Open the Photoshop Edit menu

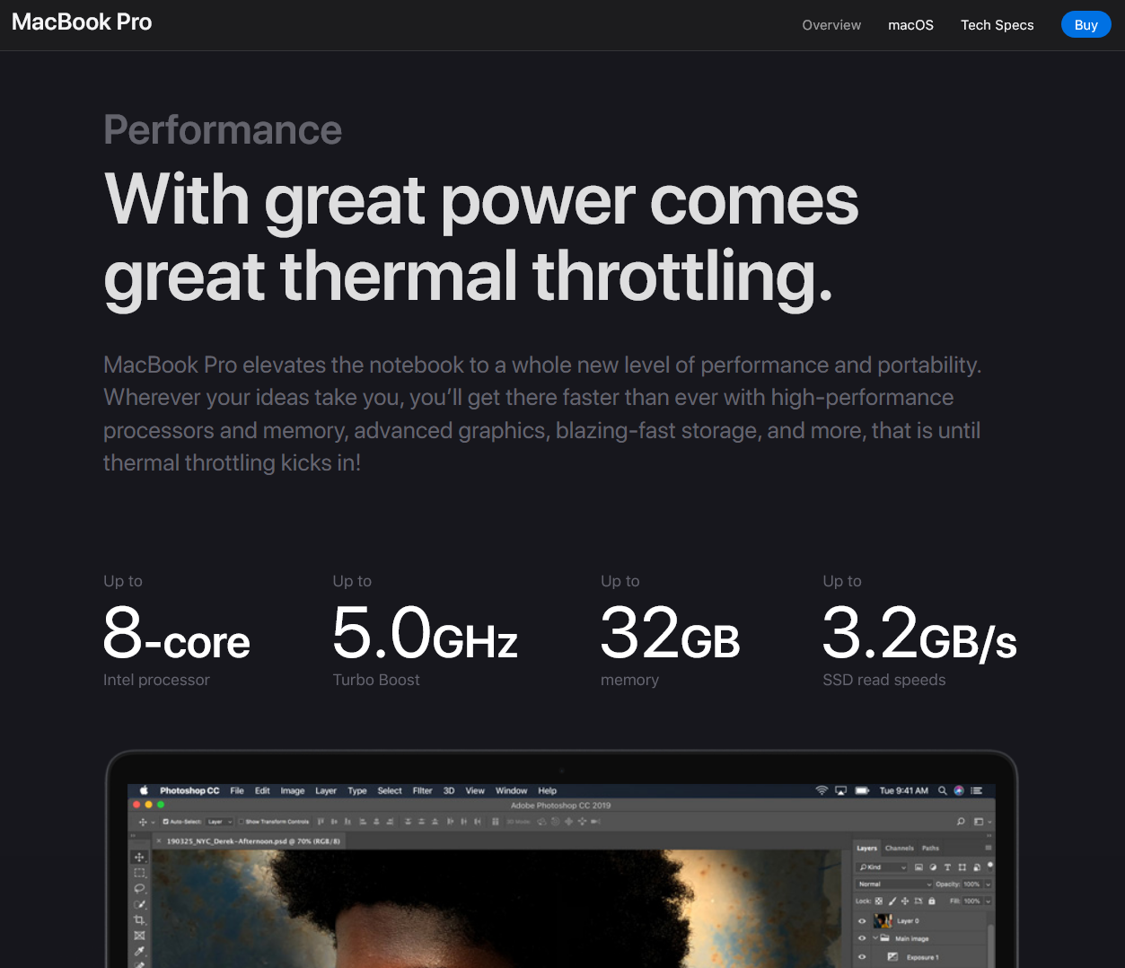coord(262,790)
